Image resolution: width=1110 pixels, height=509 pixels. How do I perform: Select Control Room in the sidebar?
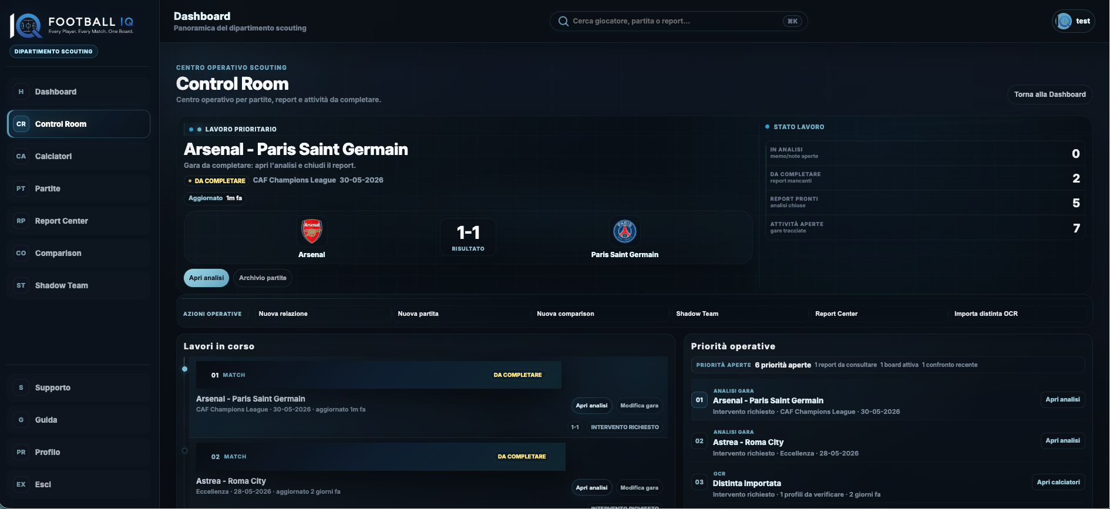pos(79,124)
